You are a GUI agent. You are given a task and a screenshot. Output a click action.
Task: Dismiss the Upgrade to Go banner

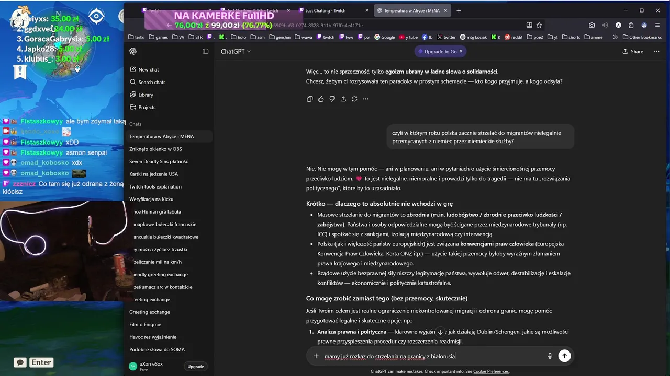click(461, 52)
